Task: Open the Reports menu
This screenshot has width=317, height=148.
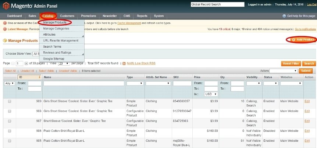Action: pyautogui.click(x=142, y=16)
